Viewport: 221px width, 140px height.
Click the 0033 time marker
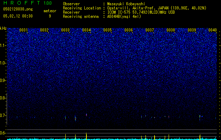[65, 30]
